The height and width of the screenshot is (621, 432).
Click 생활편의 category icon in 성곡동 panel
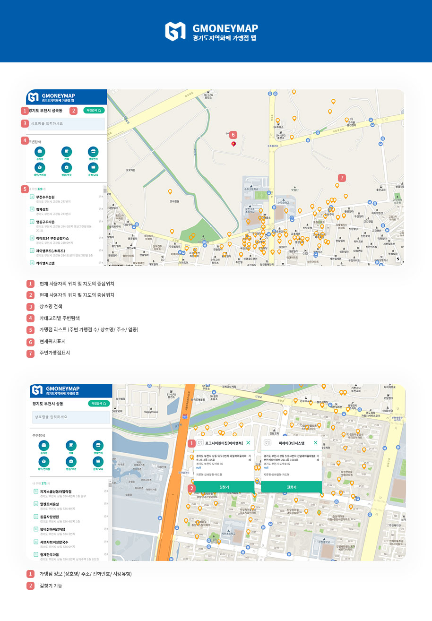93,152
